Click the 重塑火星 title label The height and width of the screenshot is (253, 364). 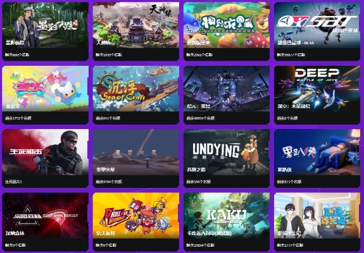tap(106, 170)
